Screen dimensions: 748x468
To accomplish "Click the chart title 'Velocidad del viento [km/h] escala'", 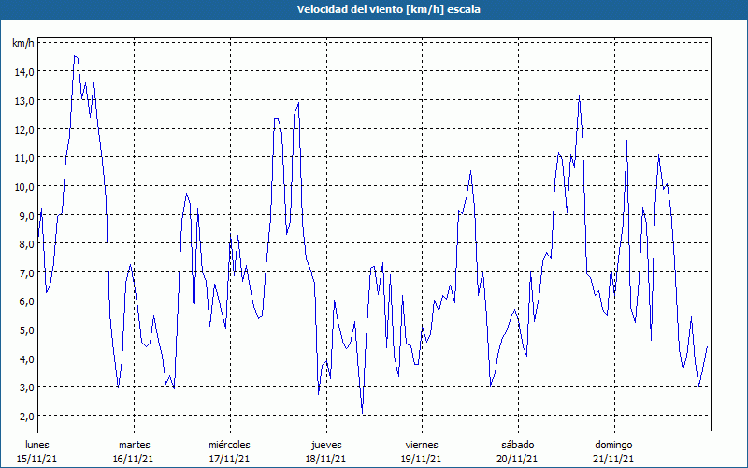I will coord(388,9).
